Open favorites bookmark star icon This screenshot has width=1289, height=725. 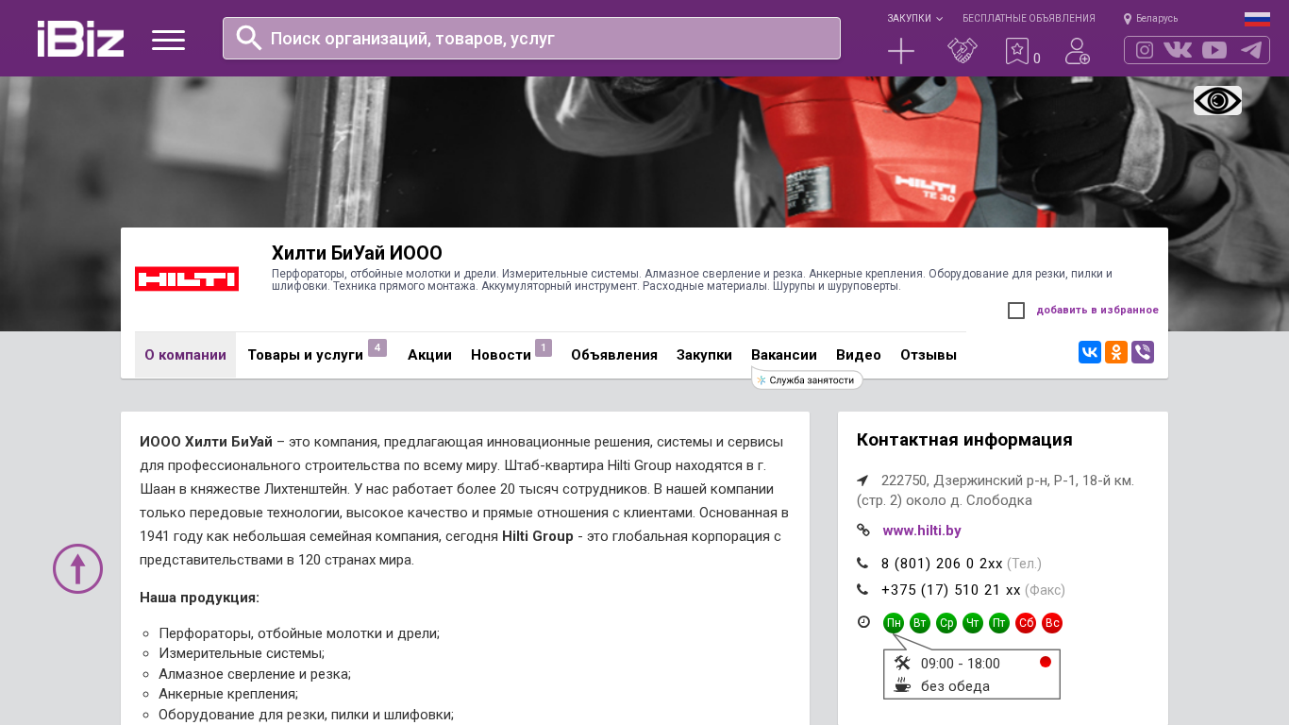coord(1016,51)
